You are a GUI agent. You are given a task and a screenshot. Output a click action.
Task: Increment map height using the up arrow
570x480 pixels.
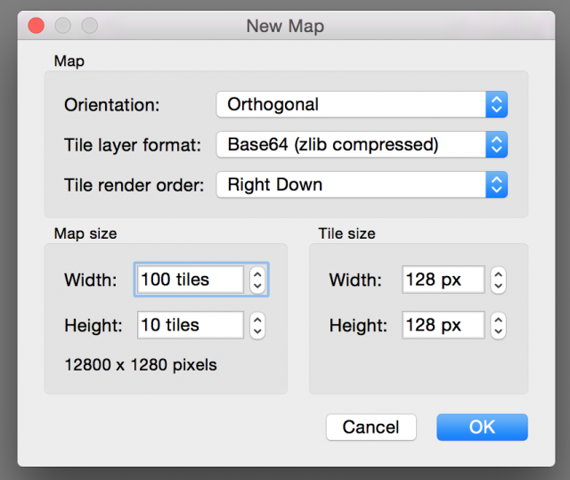[257, 320]
